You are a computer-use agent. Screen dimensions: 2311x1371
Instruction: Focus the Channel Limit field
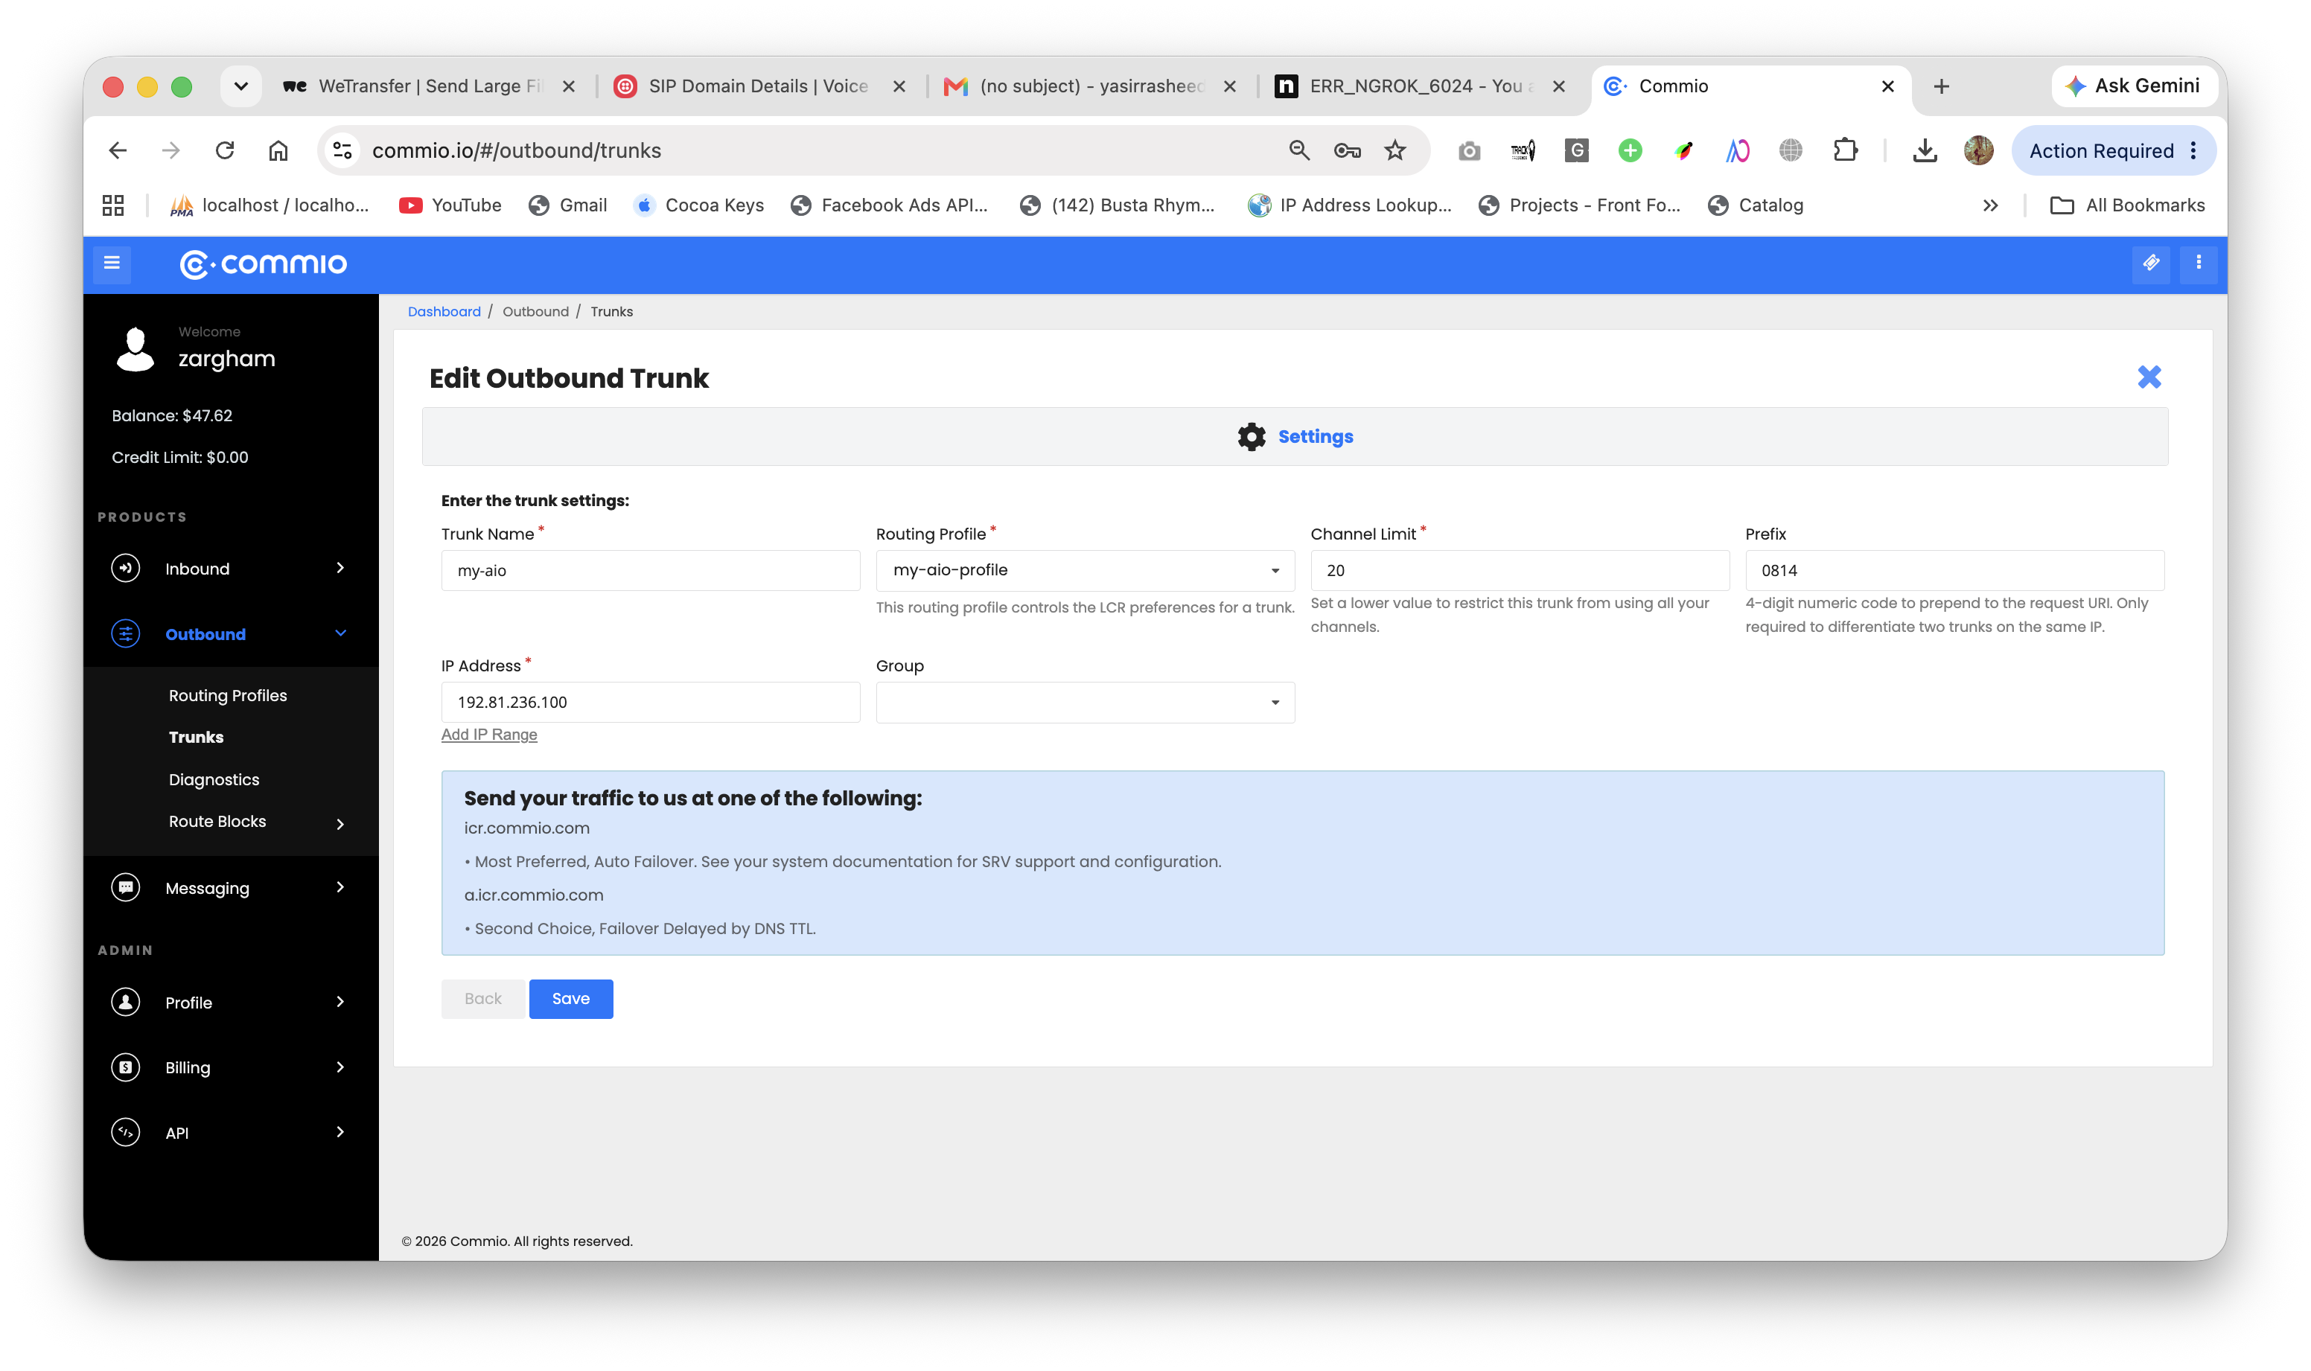tap(1519, 570)
